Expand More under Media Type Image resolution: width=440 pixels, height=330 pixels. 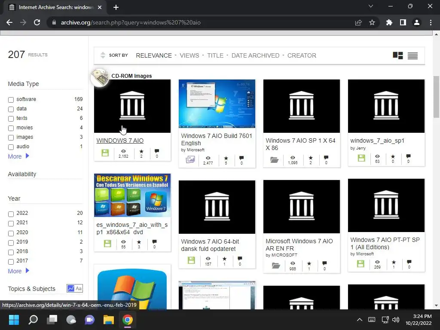coord(18,156)
